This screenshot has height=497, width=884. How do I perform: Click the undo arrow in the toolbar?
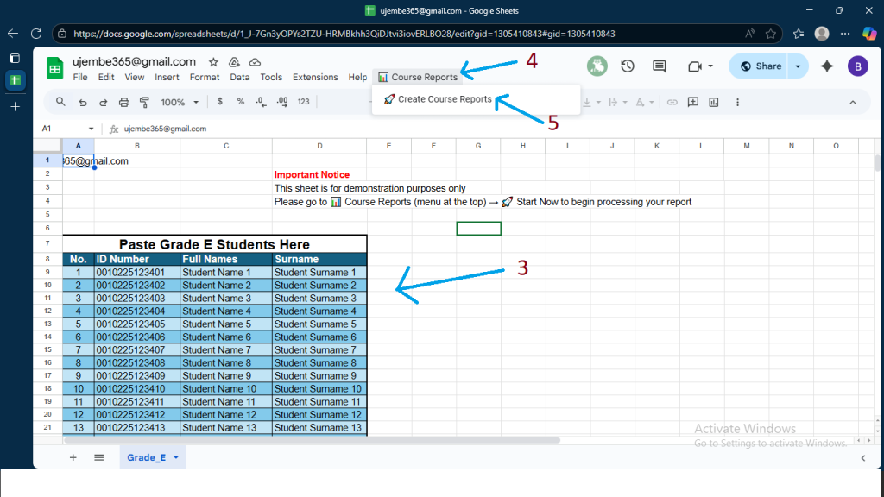click(82, 102)
